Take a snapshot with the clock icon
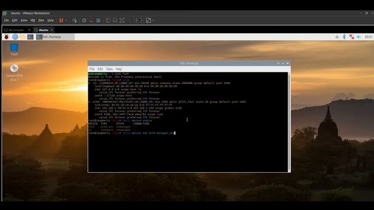Screen dimensions: 374x210 [84, 20]
